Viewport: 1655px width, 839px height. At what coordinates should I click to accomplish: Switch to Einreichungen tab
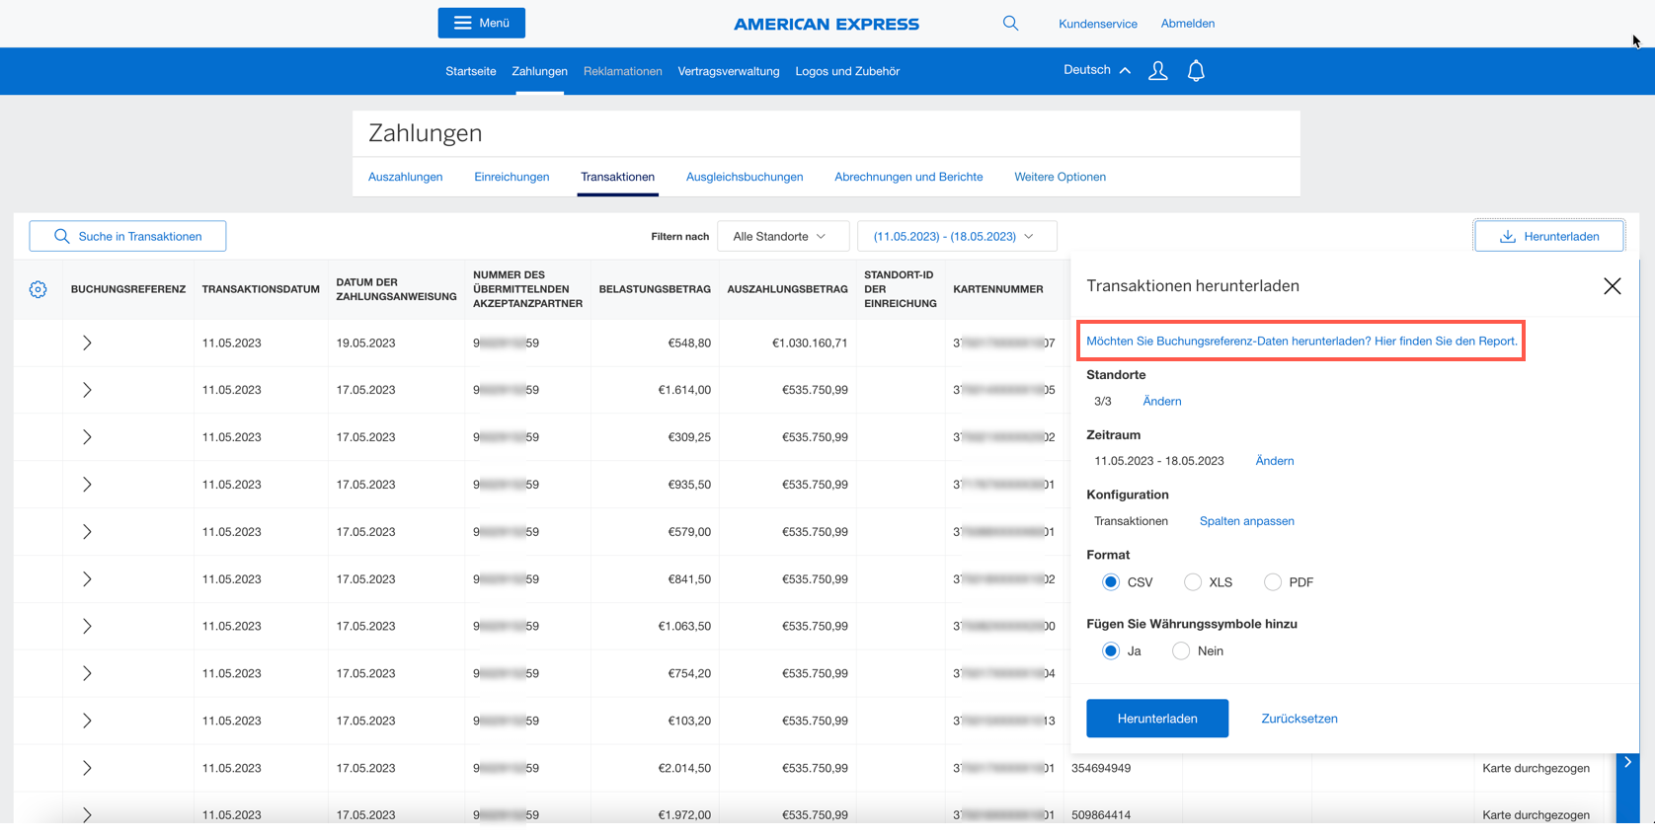(x=512, y=177)
